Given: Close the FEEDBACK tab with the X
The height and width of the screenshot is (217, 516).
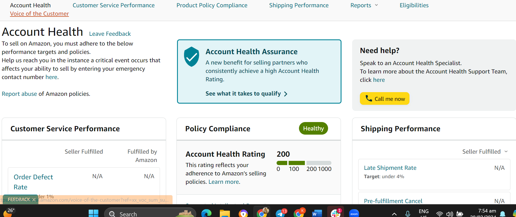Looking at the screenshot, I should tap(34, 199).
